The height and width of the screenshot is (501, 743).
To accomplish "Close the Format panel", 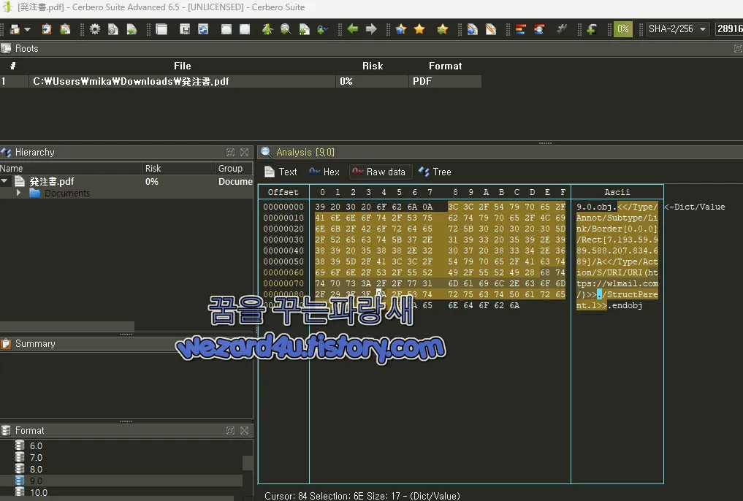I will point(245,430).
